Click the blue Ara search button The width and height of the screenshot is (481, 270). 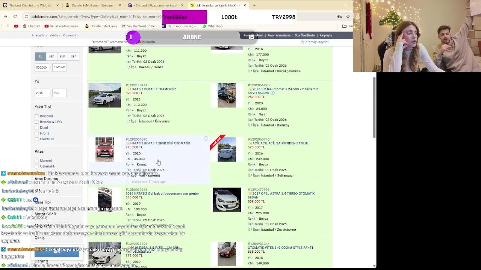coord(57,252)
